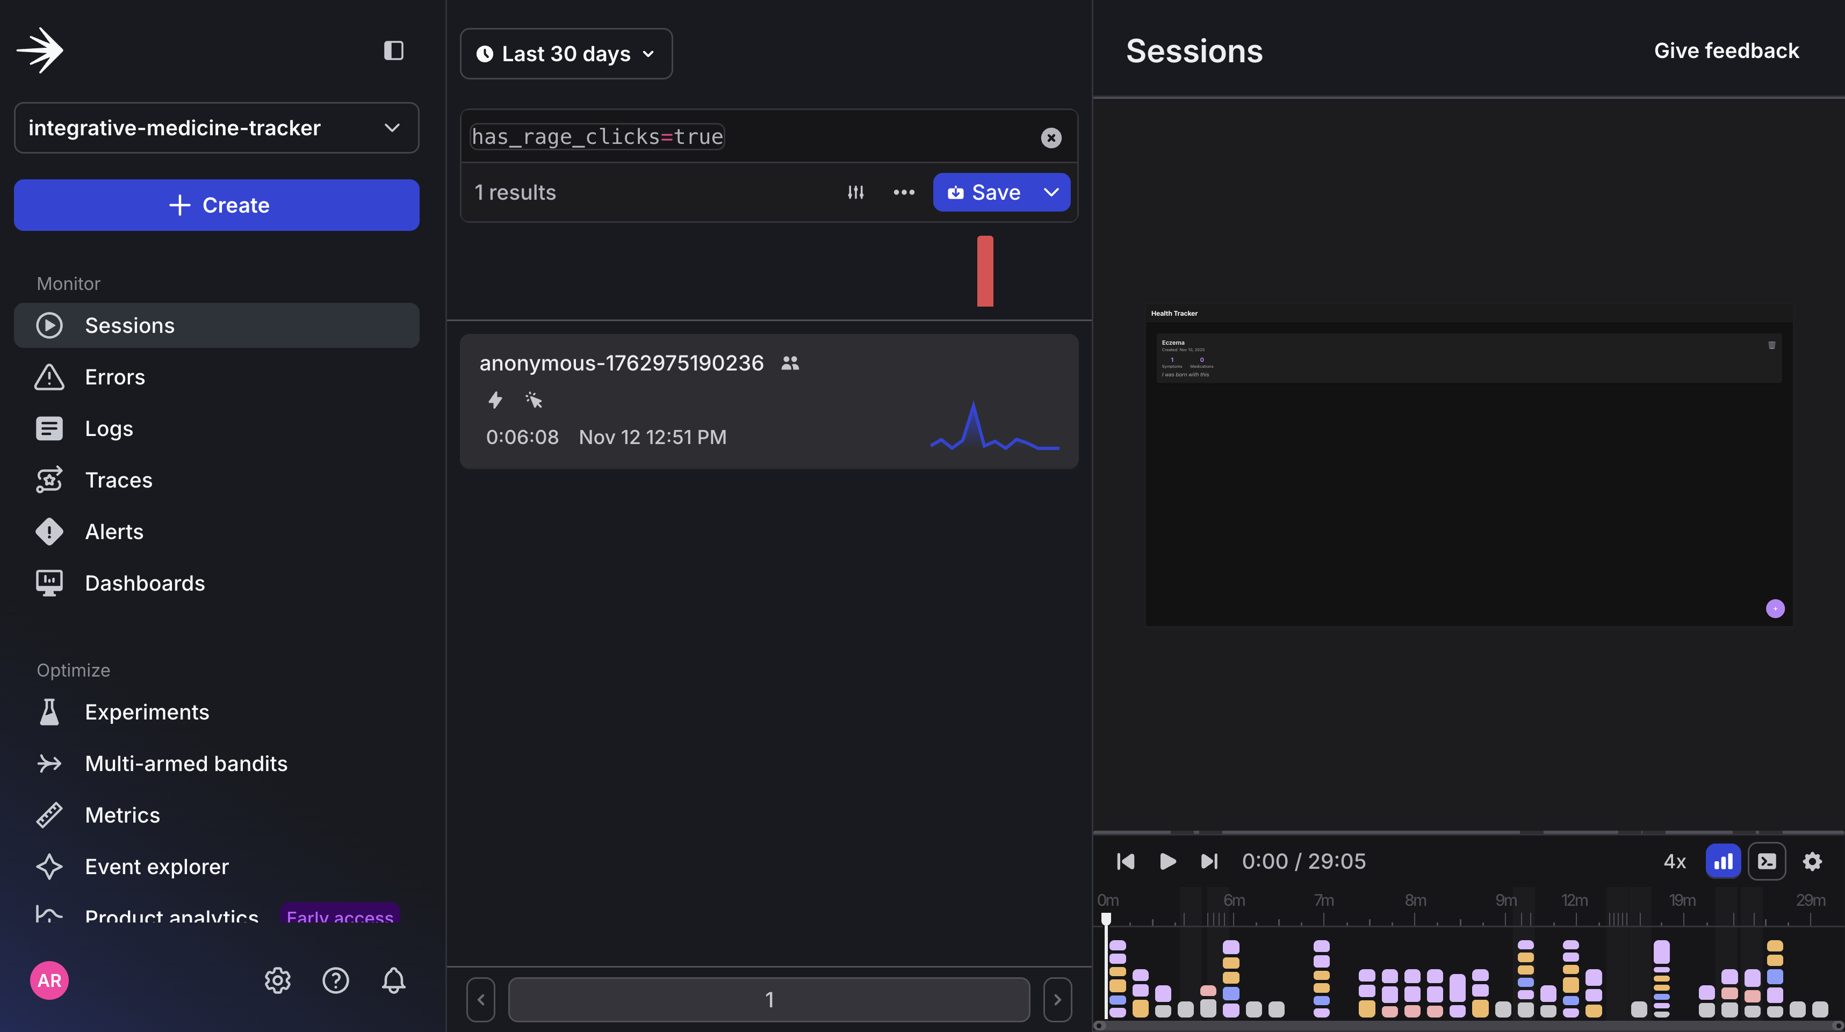Toggle the console output panel
The image size is (1845, 1032).
click(1767, 861)
